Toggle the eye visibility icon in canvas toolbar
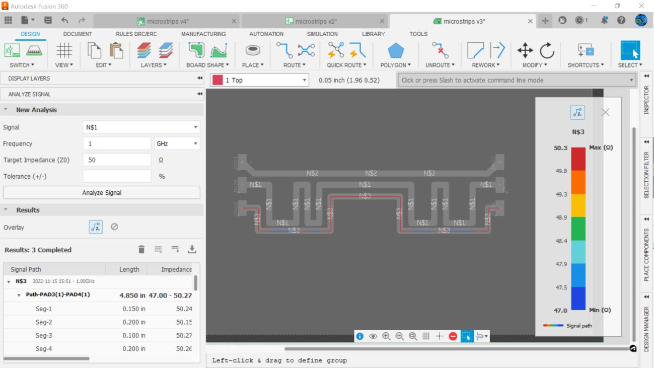 coord(373,336)
